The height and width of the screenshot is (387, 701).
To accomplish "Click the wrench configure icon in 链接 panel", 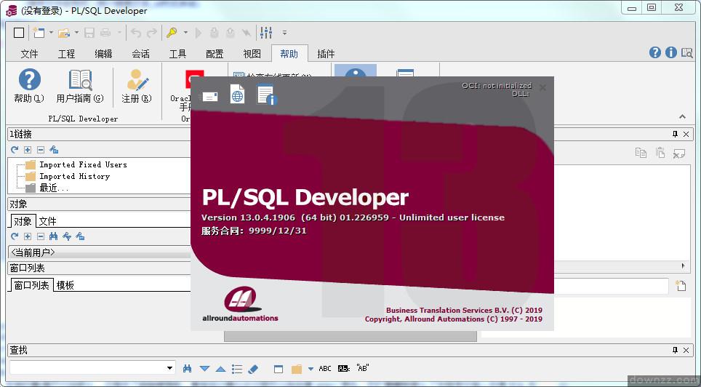I will point(54,149).
